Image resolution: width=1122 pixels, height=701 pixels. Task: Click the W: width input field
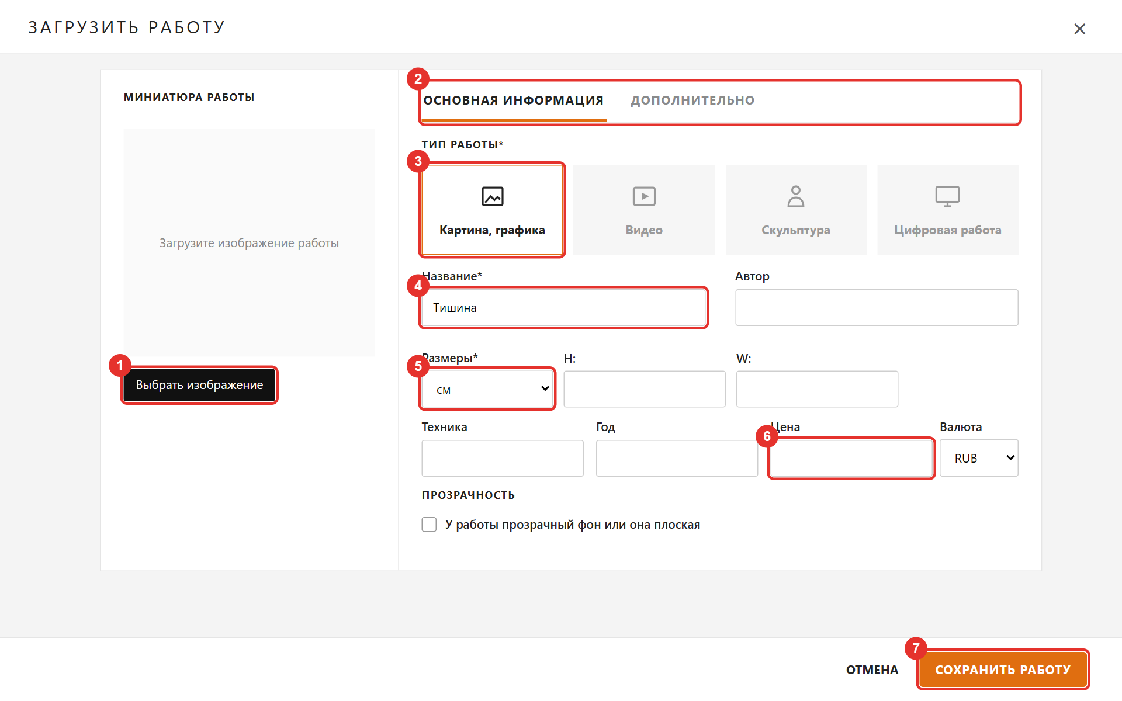(x=817, y=389)
